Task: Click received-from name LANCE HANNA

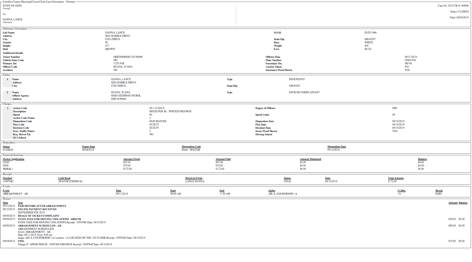Action: (x=195, y=181)
